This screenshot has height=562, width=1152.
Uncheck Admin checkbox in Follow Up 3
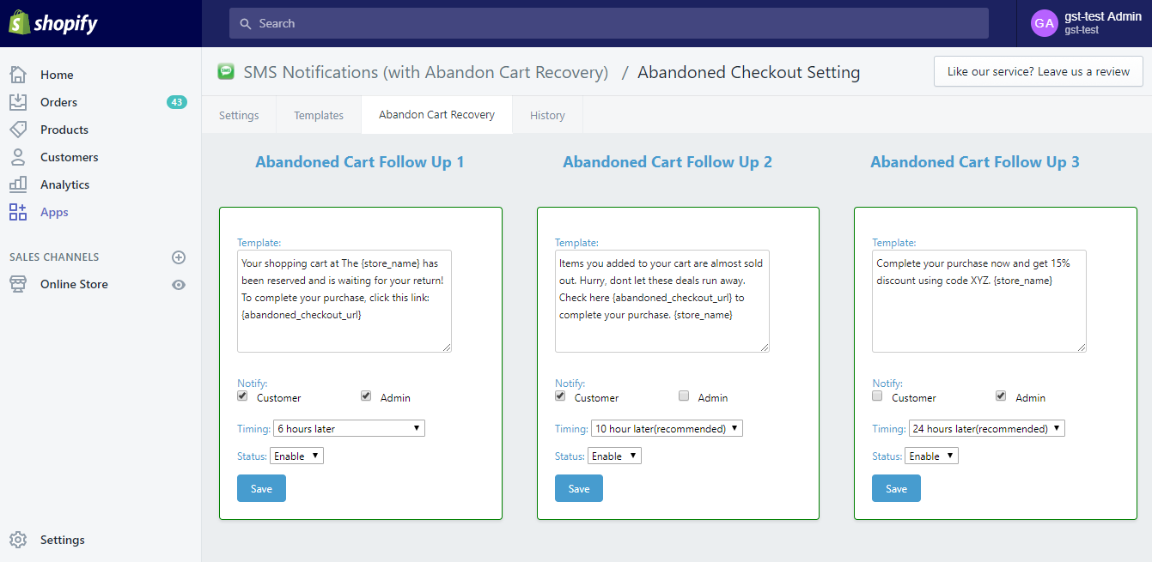(x=1001, y=396)
